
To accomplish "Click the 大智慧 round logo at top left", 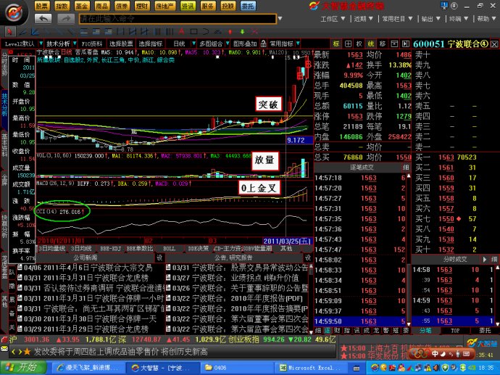I will coord(14,12).
